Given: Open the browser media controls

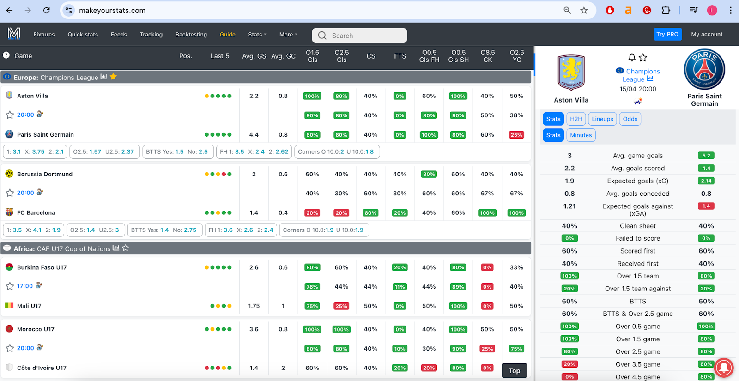Looking at the screenshot, I should click(693, 10).
